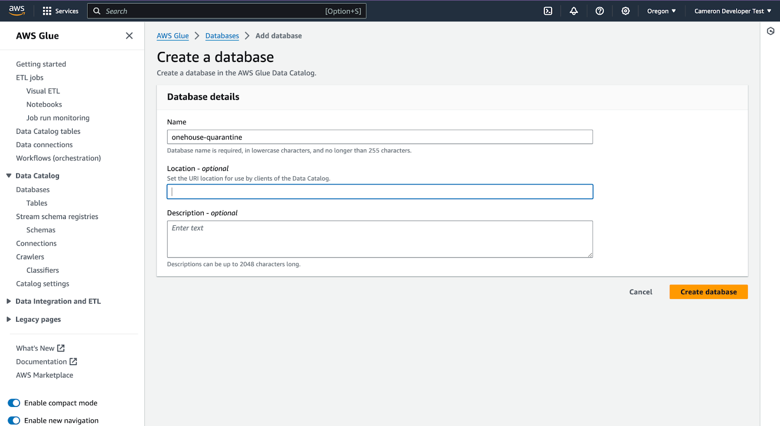Open Crawlers in the sidebar
The width and height of the screenshot is (780, 426).
(30, 257)
